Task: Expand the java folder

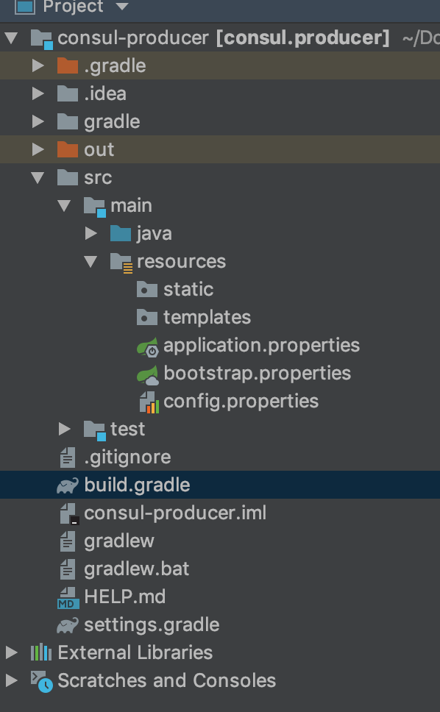Action: [91, 233]
